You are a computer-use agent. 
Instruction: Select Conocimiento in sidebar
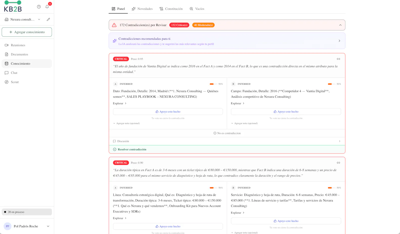(x=27, y=64)
